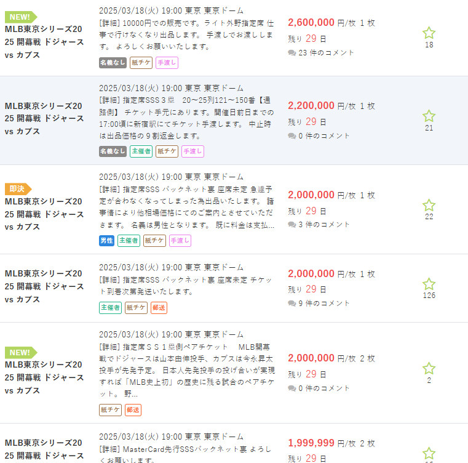The width and height of the screenshot is (468, 463).
Task: Click the star showing 126 favorites
Action: click(x=429, y=284)
